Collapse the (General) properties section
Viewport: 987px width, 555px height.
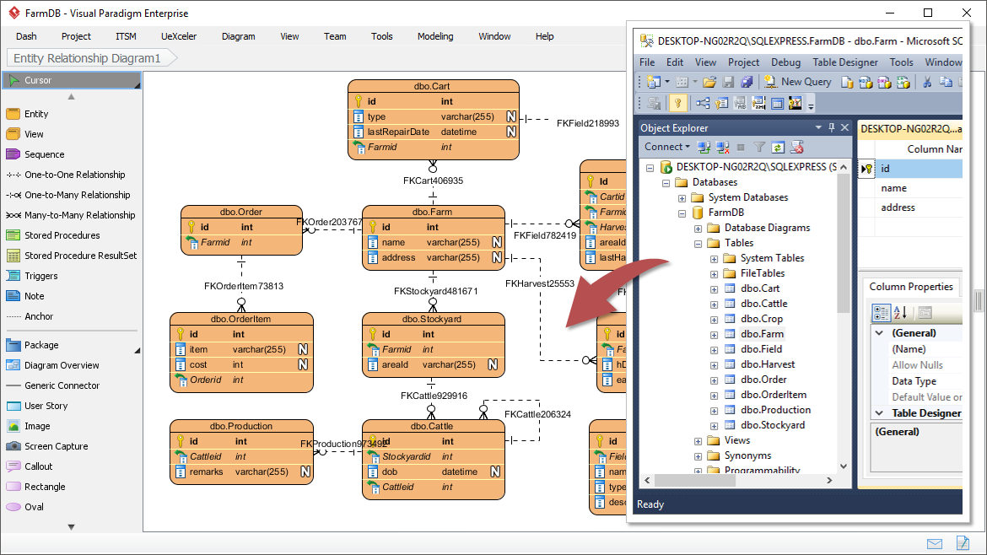(x=879, y=333)
